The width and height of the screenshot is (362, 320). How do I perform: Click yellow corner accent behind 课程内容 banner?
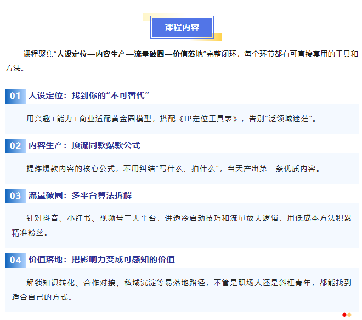tap(217, 38)
